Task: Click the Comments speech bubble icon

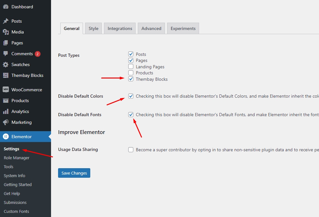Action: [6, 54]
